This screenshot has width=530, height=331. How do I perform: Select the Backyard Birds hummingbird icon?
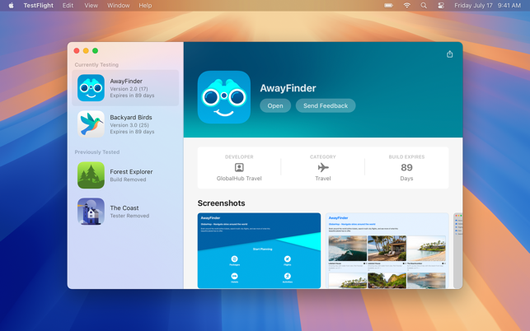(x=91, y=124)
